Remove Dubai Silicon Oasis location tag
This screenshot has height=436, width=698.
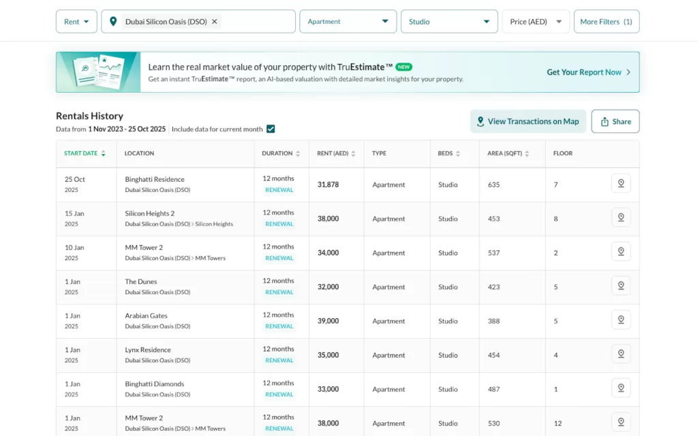click(x=215, y=22)
